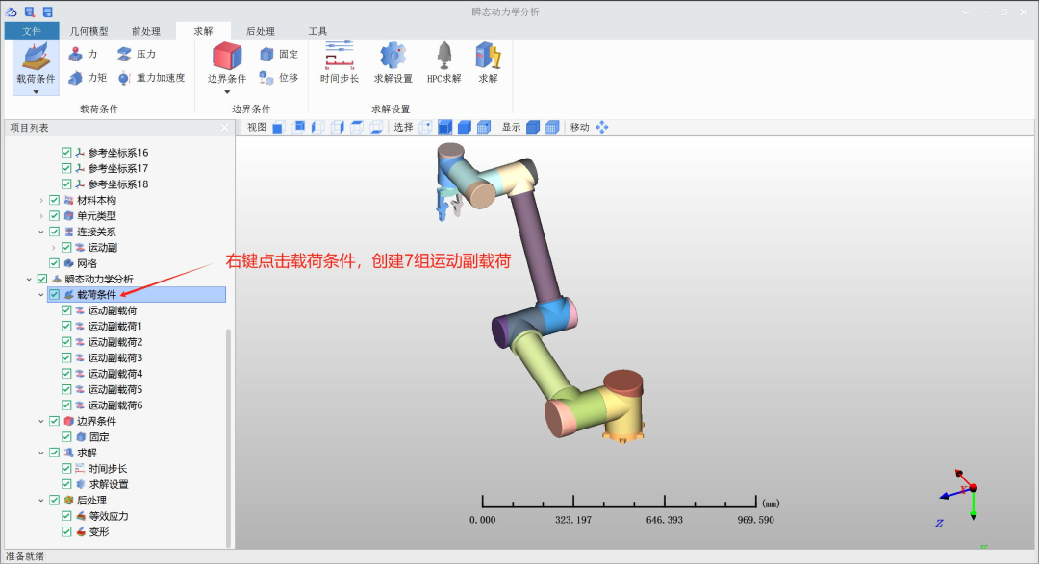The image size is (1039, 564).
Task: Select back view cube icon
Action: point(298,127)
